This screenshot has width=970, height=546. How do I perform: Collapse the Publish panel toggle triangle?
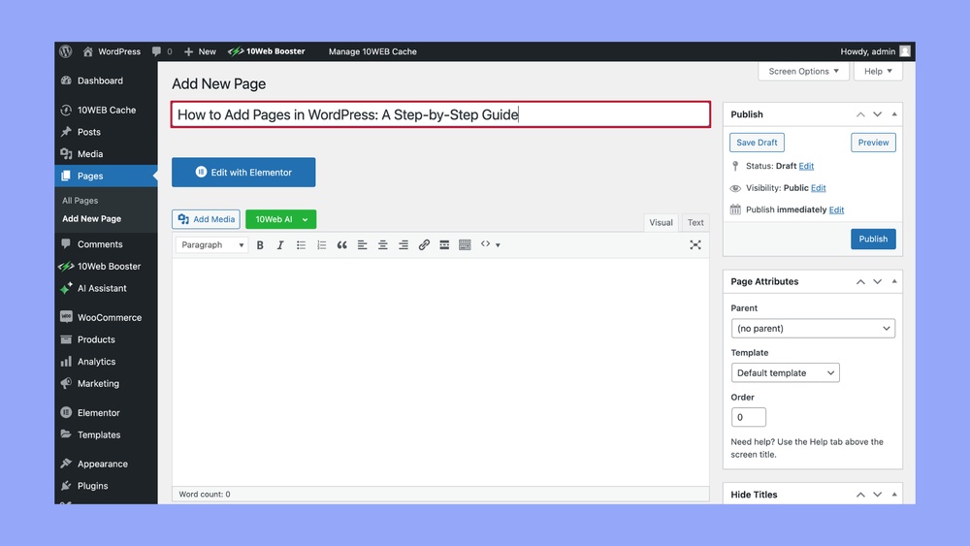click(x=894, y=114)
